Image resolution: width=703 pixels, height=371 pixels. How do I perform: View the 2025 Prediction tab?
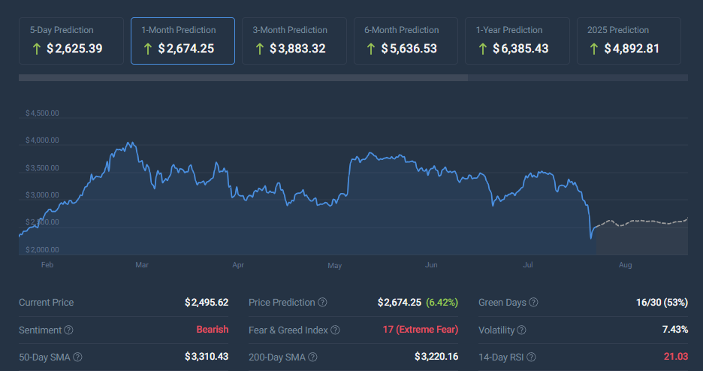pyautogui.click(x=629, y=41)
